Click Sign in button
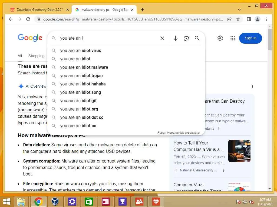277x207 pixels. click(x=250, y=38)
